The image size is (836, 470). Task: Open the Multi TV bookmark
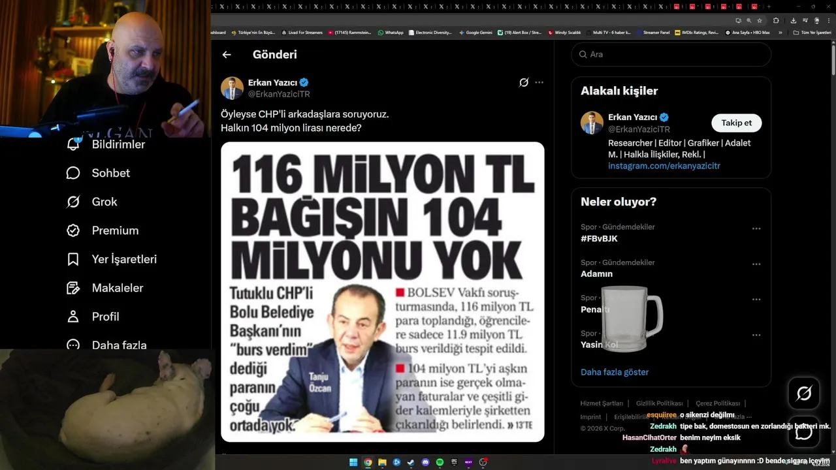click(x=607, y=32)
